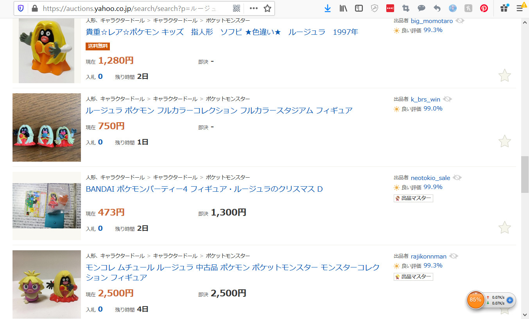Open ポケットモンスター category in 1,280円 listing
The width and height of the screenshot is (529, 319).
tap(228, 20)
